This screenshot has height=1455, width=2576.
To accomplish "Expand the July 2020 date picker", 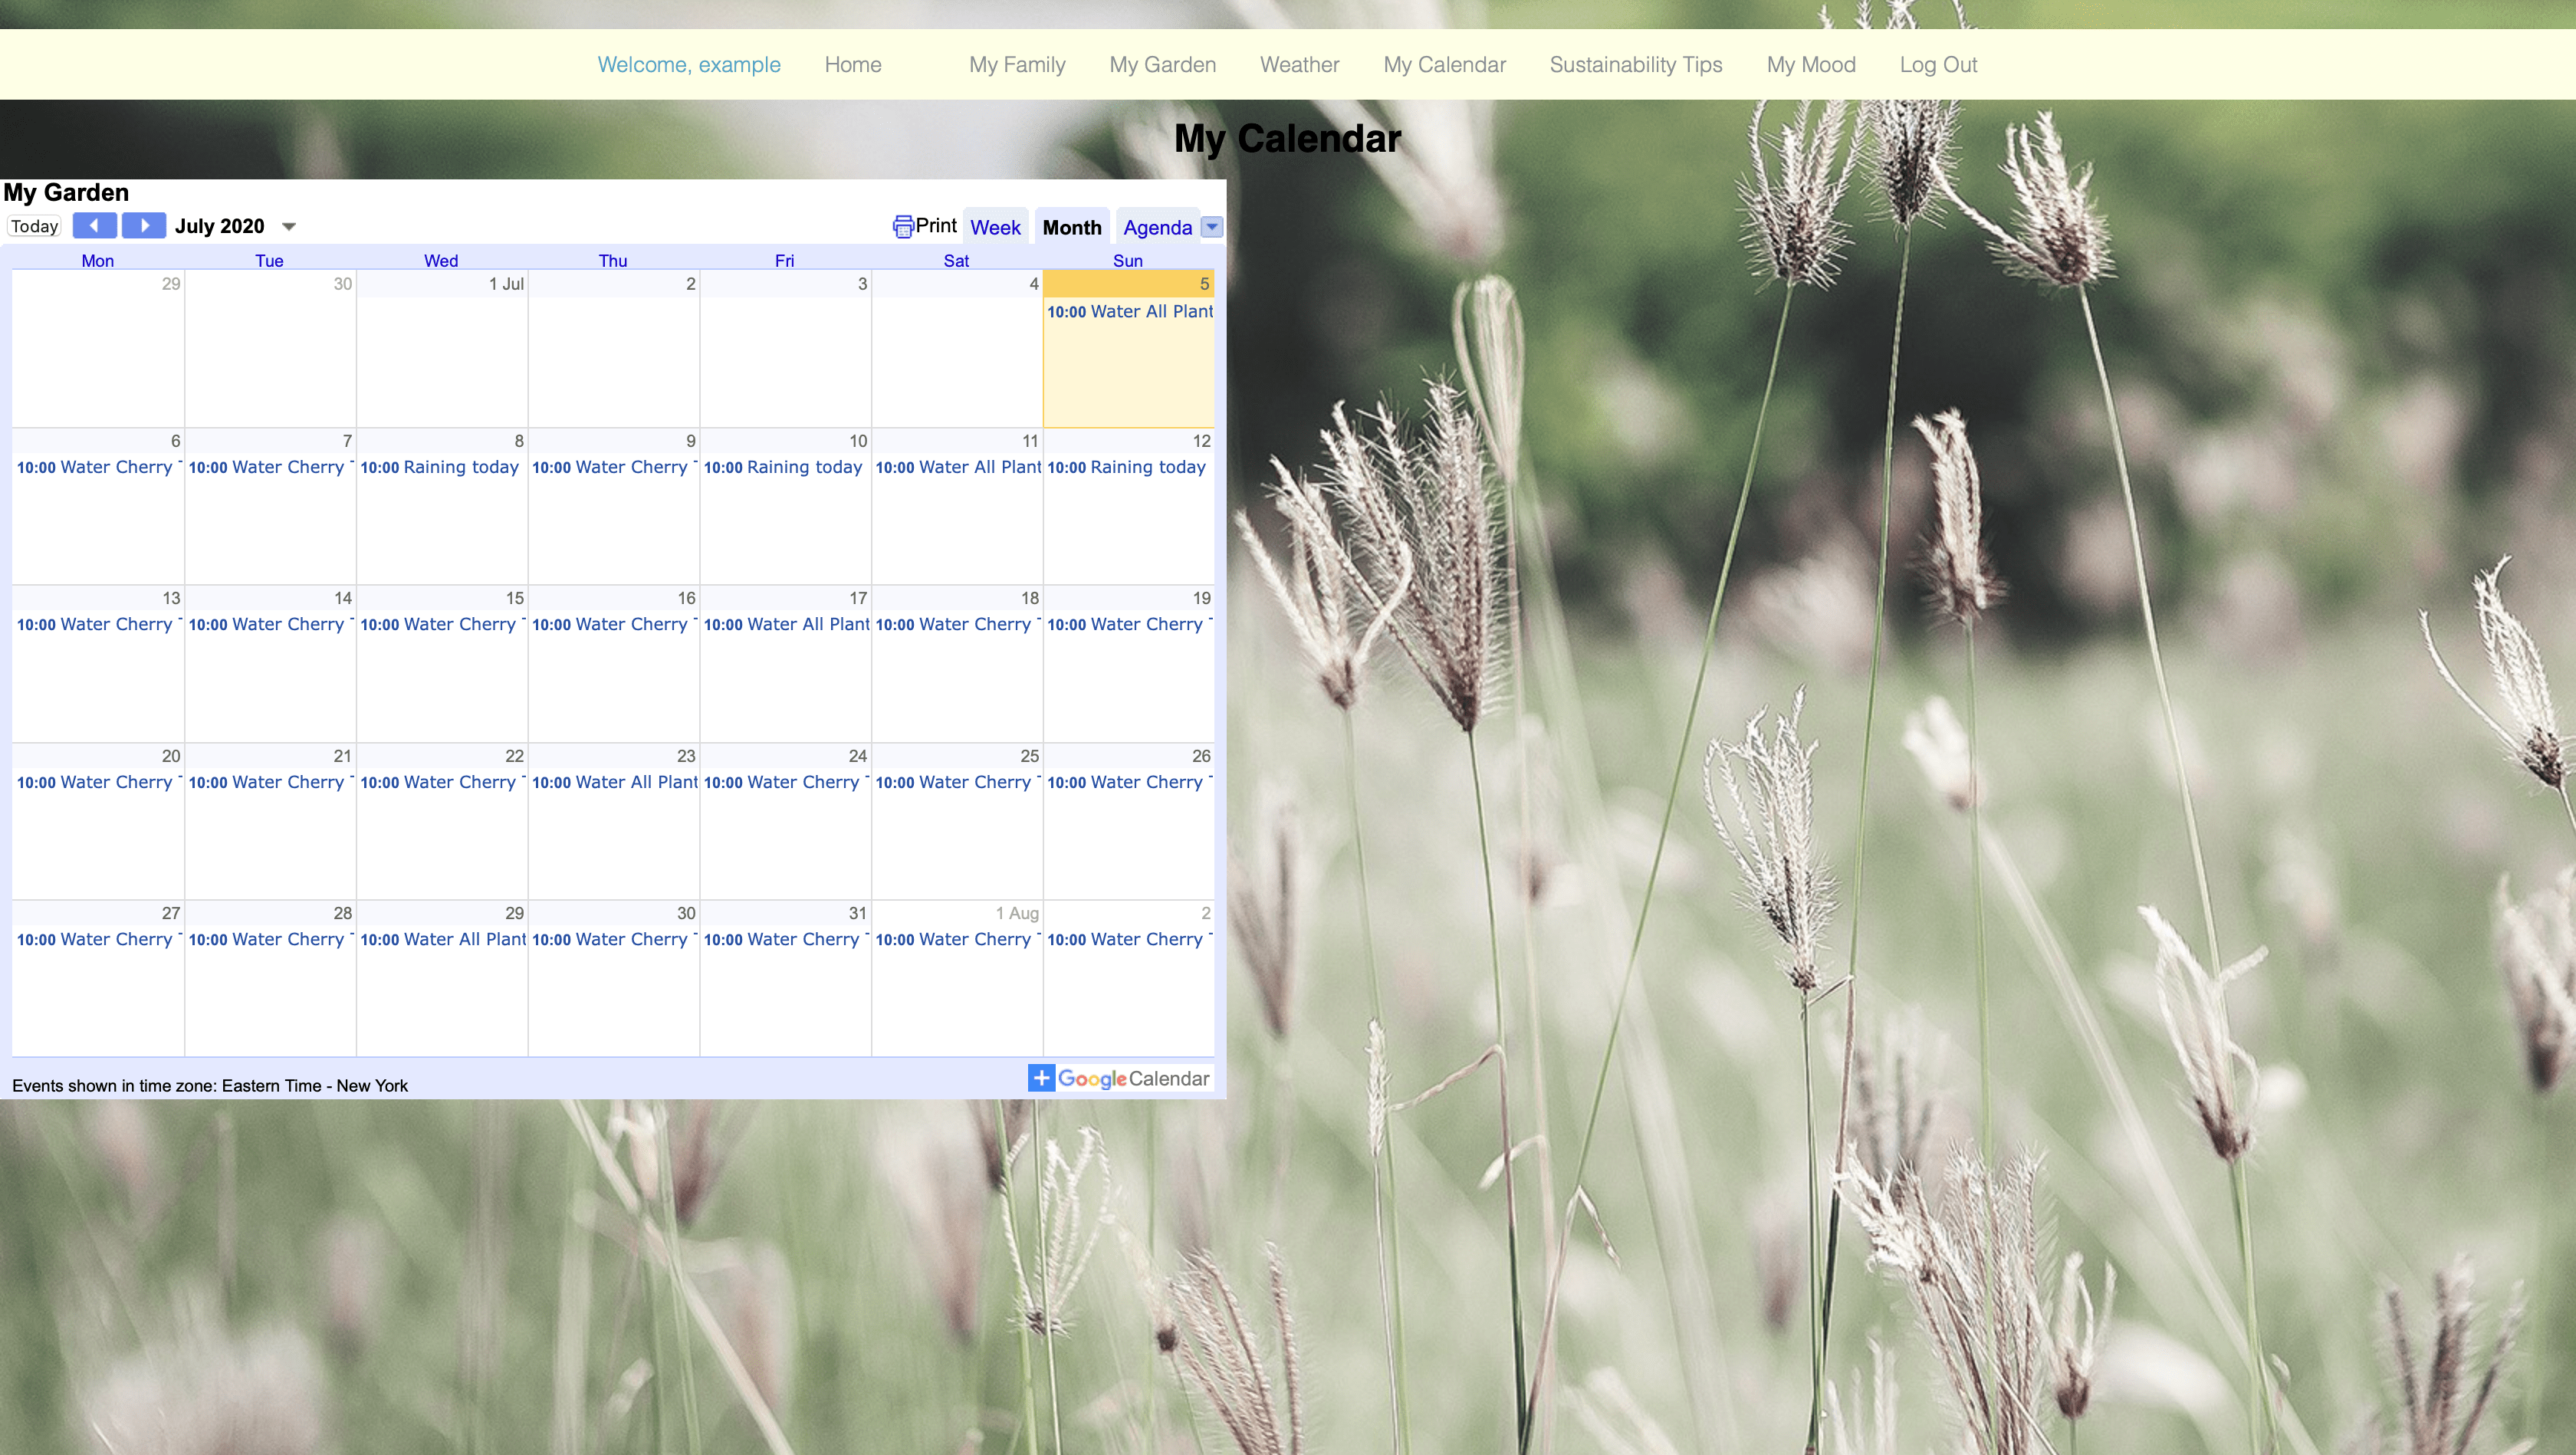I will pyautogui.click(x=289, y=227).
